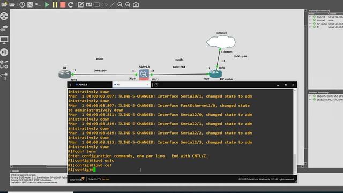Expand ASAv9.8 in Topology Summary

pyautogui.click(x=310, y=17)
